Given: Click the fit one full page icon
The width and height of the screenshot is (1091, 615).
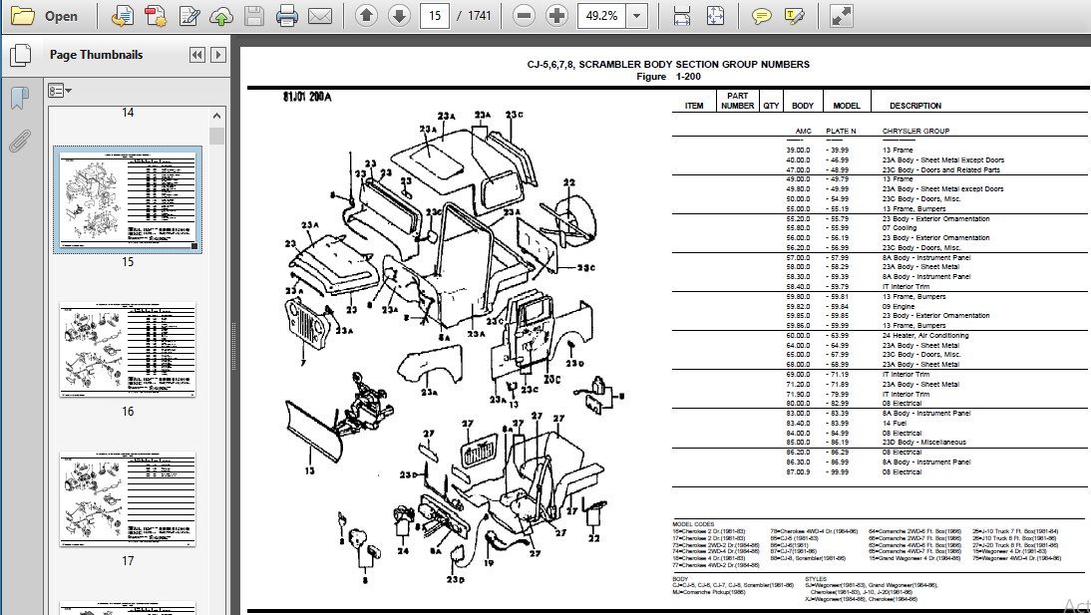Looking at the screenshot, I should [x=715, y=16].
